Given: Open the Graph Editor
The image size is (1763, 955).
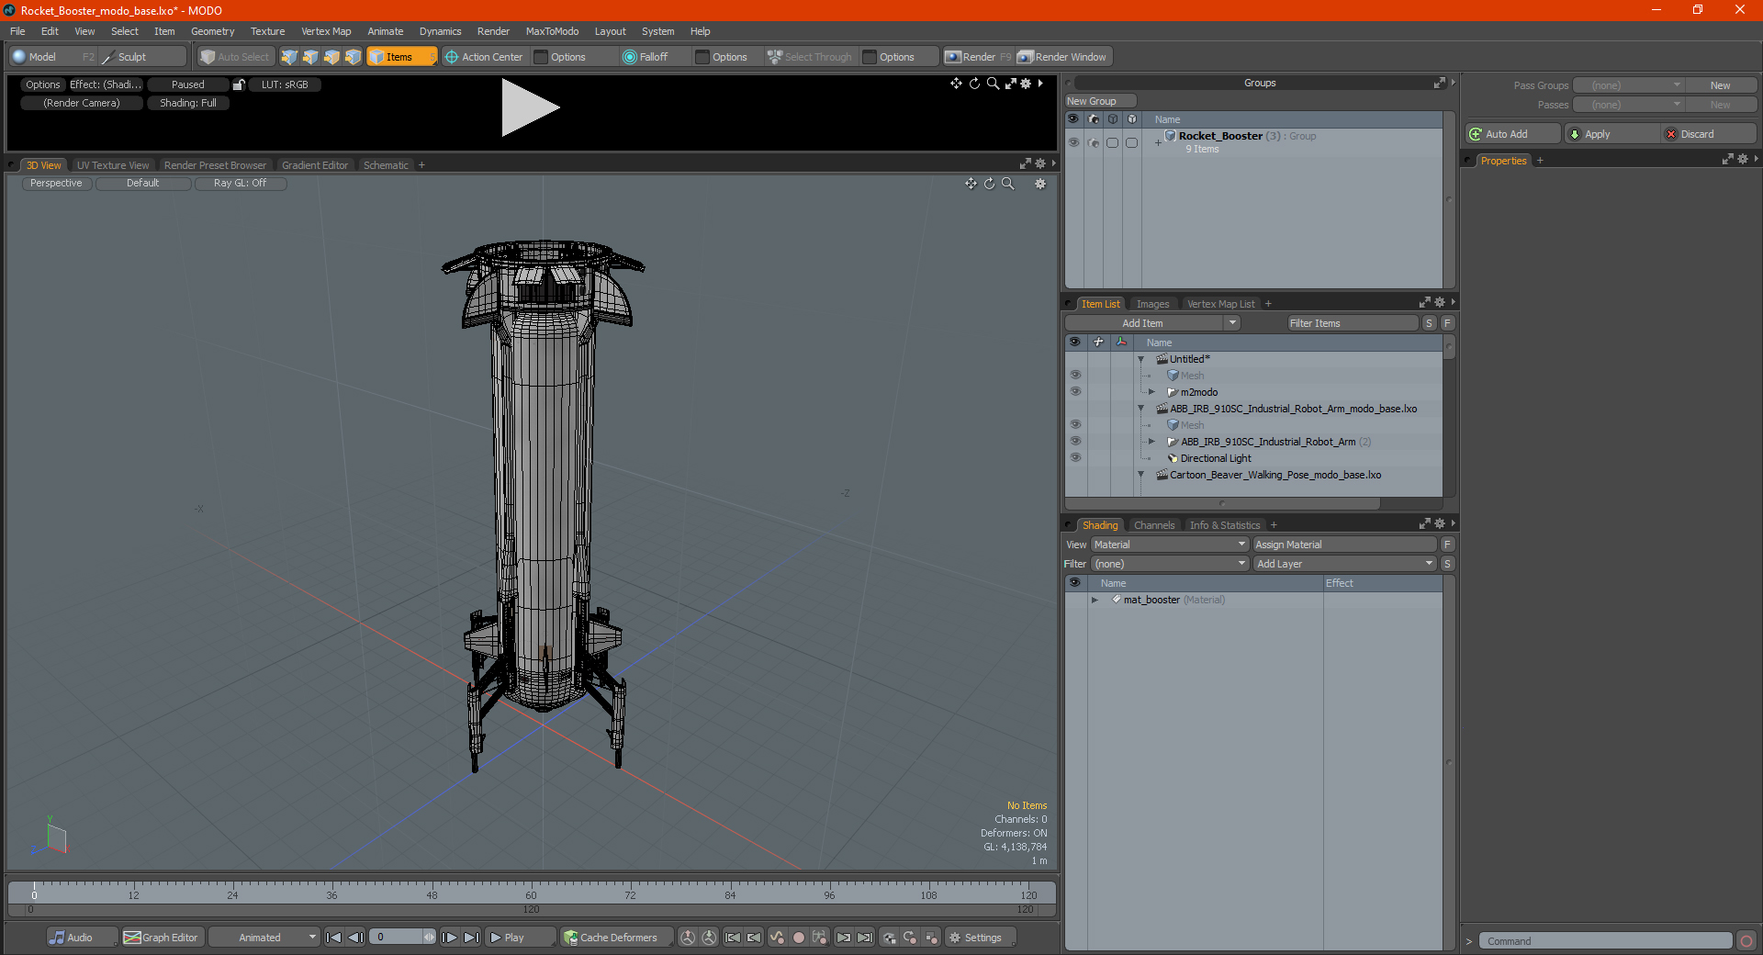Looking at the screenshot, I should (162, 938).
